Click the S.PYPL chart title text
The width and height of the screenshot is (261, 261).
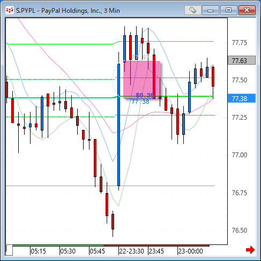click(68, 11)
